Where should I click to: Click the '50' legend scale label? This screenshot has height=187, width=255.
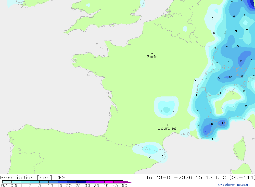[x=124, y=185]
